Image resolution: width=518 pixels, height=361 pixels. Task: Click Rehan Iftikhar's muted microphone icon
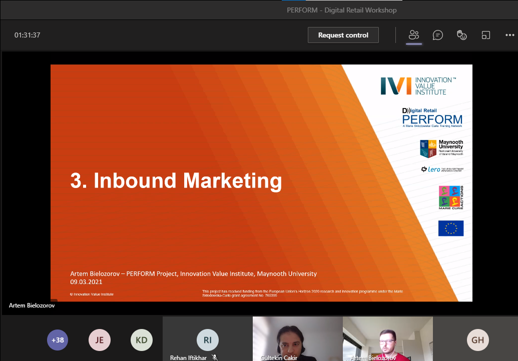(215, 357)
